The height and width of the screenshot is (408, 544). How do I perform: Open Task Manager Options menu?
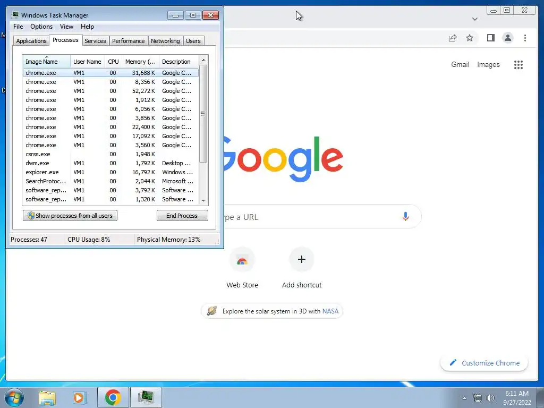(41, 27)
